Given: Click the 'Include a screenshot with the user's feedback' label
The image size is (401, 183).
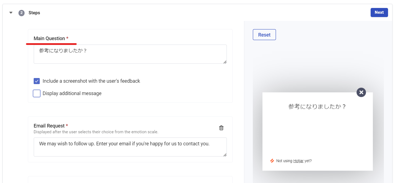Looking at the screenshot, I should [x=91, y=81].
